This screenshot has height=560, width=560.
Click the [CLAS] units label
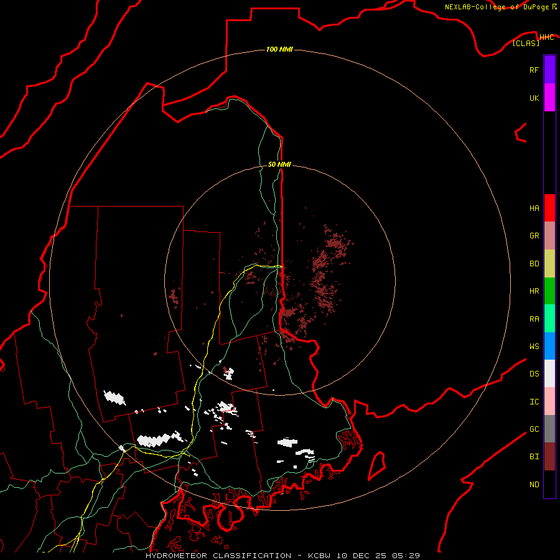[526, 43]
